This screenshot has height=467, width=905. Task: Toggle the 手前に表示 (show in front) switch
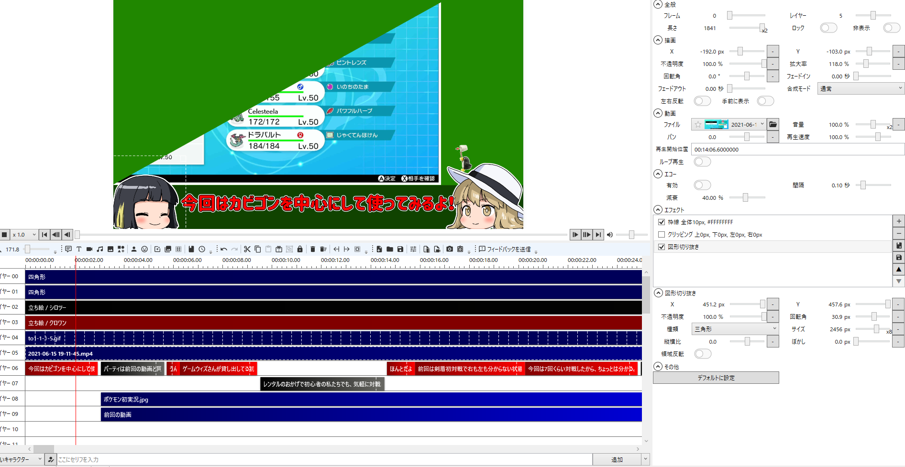[765, 101]
